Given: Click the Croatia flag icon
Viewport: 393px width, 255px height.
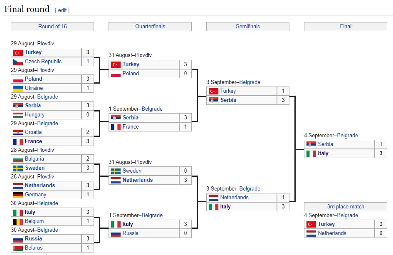Looking at the screenshot, I should tap(18, 132).
